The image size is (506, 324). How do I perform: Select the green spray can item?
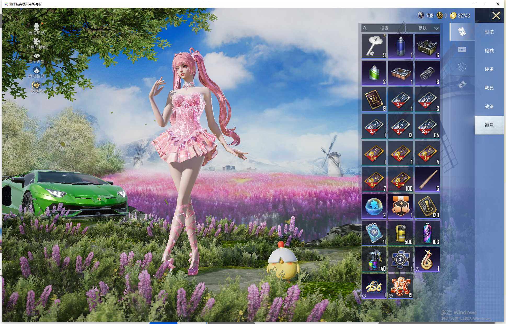point(374,73)
